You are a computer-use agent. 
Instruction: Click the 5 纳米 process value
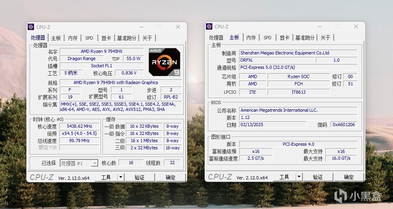point(71,73)
